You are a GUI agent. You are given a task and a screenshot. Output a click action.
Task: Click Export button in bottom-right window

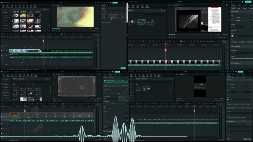(x=240, y=72)
